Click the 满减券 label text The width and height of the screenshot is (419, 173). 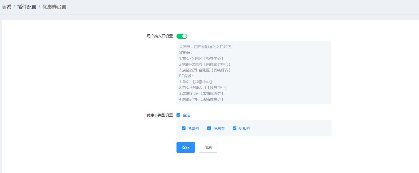coord(219,128)
